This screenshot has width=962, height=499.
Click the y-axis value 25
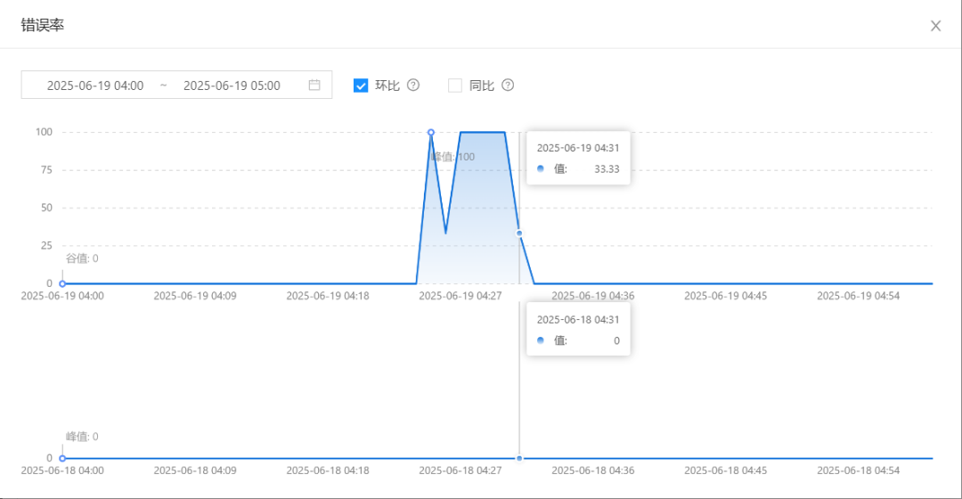46,246
